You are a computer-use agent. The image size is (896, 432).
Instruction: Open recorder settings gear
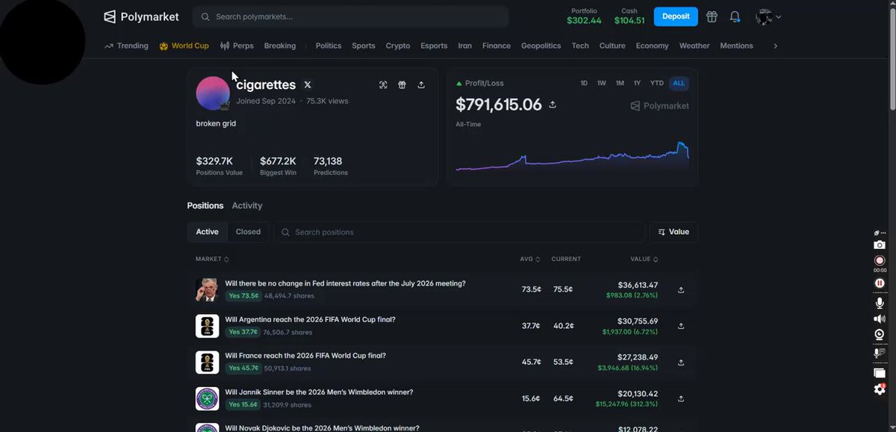(x=880, y=389)
